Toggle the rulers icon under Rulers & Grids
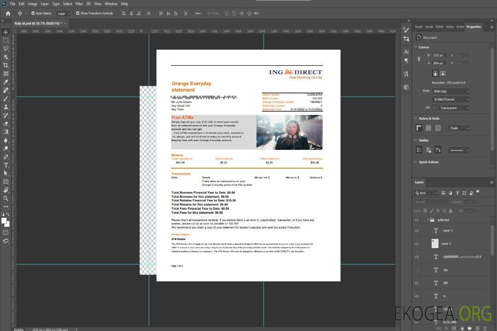 [x=419, y=128]
